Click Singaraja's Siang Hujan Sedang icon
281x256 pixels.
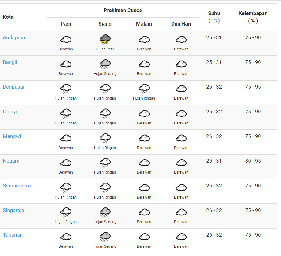[x=105, y=212]
